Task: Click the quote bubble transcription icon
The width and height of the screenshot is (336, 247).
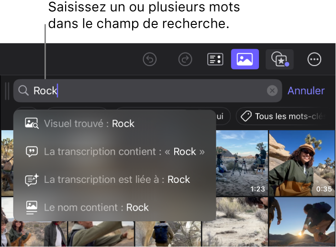Action: click(x=32, y=152)
